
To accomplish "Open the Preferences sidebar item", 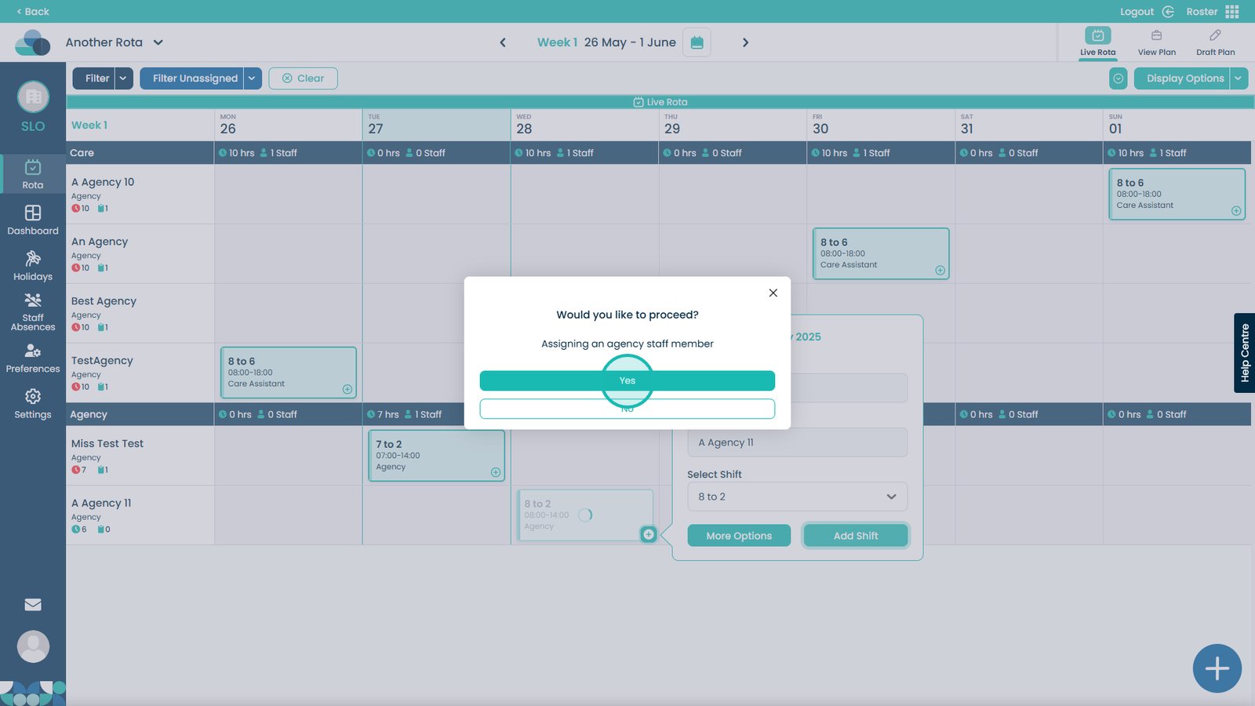I will click(x=33, y=358).
